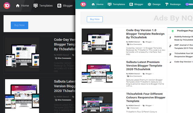
Task: Click tag icon in dark Code-Day post meta
Action: 73,55
